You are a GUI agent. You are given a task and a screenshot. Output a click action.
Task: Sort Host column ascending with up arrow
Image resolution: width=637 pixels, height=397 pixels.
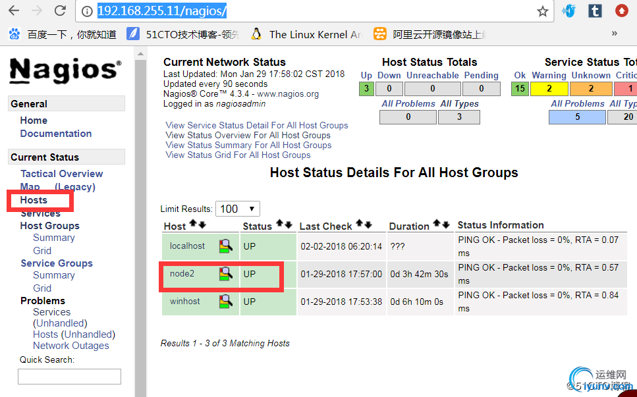[x=194, y=223]
